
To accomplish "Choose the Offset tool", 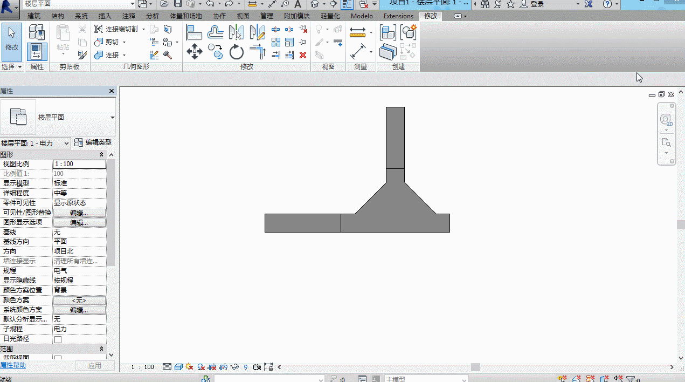I will tap(216, 32).
